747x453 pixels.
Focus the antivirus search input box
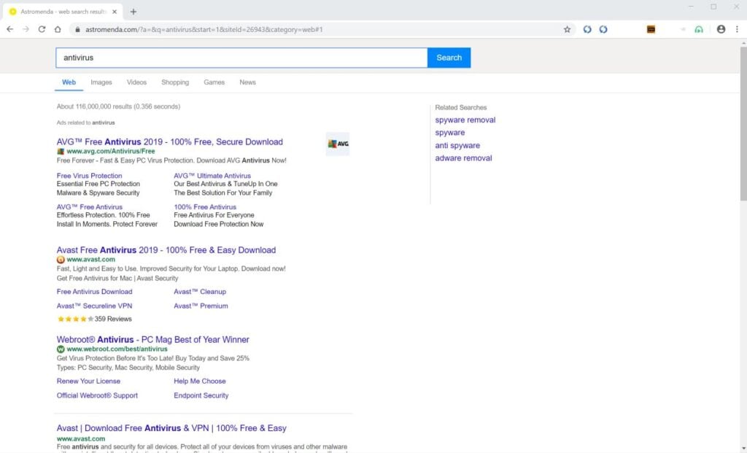click(x=241, y=58)
